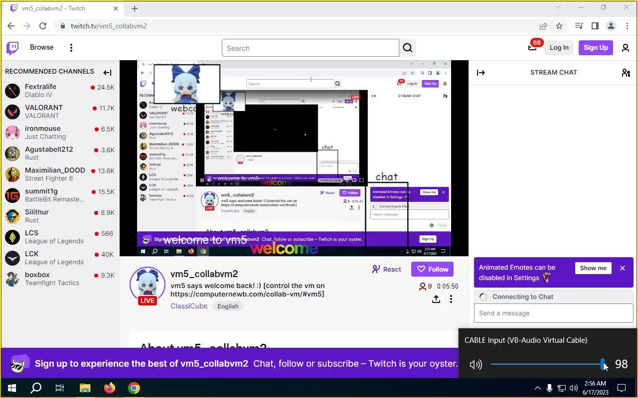Open summit1g channel in recommended list
This screenshot has width=638, height=398.
pyautogui.click(x=60, y=195)
